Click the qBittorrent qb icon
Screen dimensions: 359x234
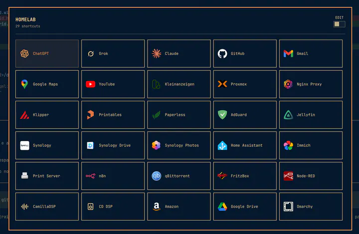[157, 176]
